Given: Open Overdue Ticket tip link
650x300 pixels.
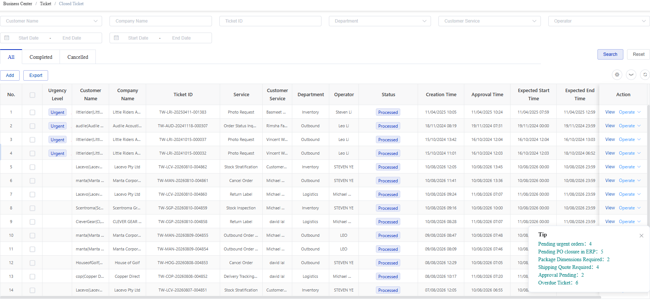Looking at the screenshot, I should coord(558,283).
